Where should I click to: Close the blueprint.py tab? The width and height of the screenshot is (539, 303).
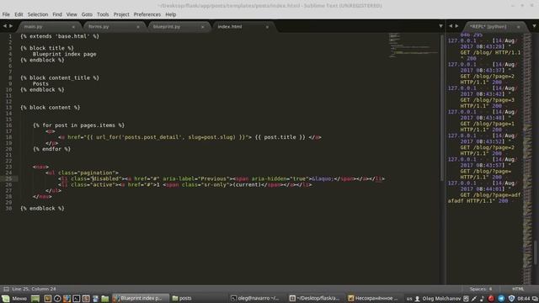202,27
